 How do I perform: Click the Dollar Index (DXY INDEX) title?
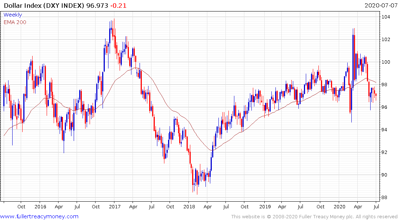(44, 6)
